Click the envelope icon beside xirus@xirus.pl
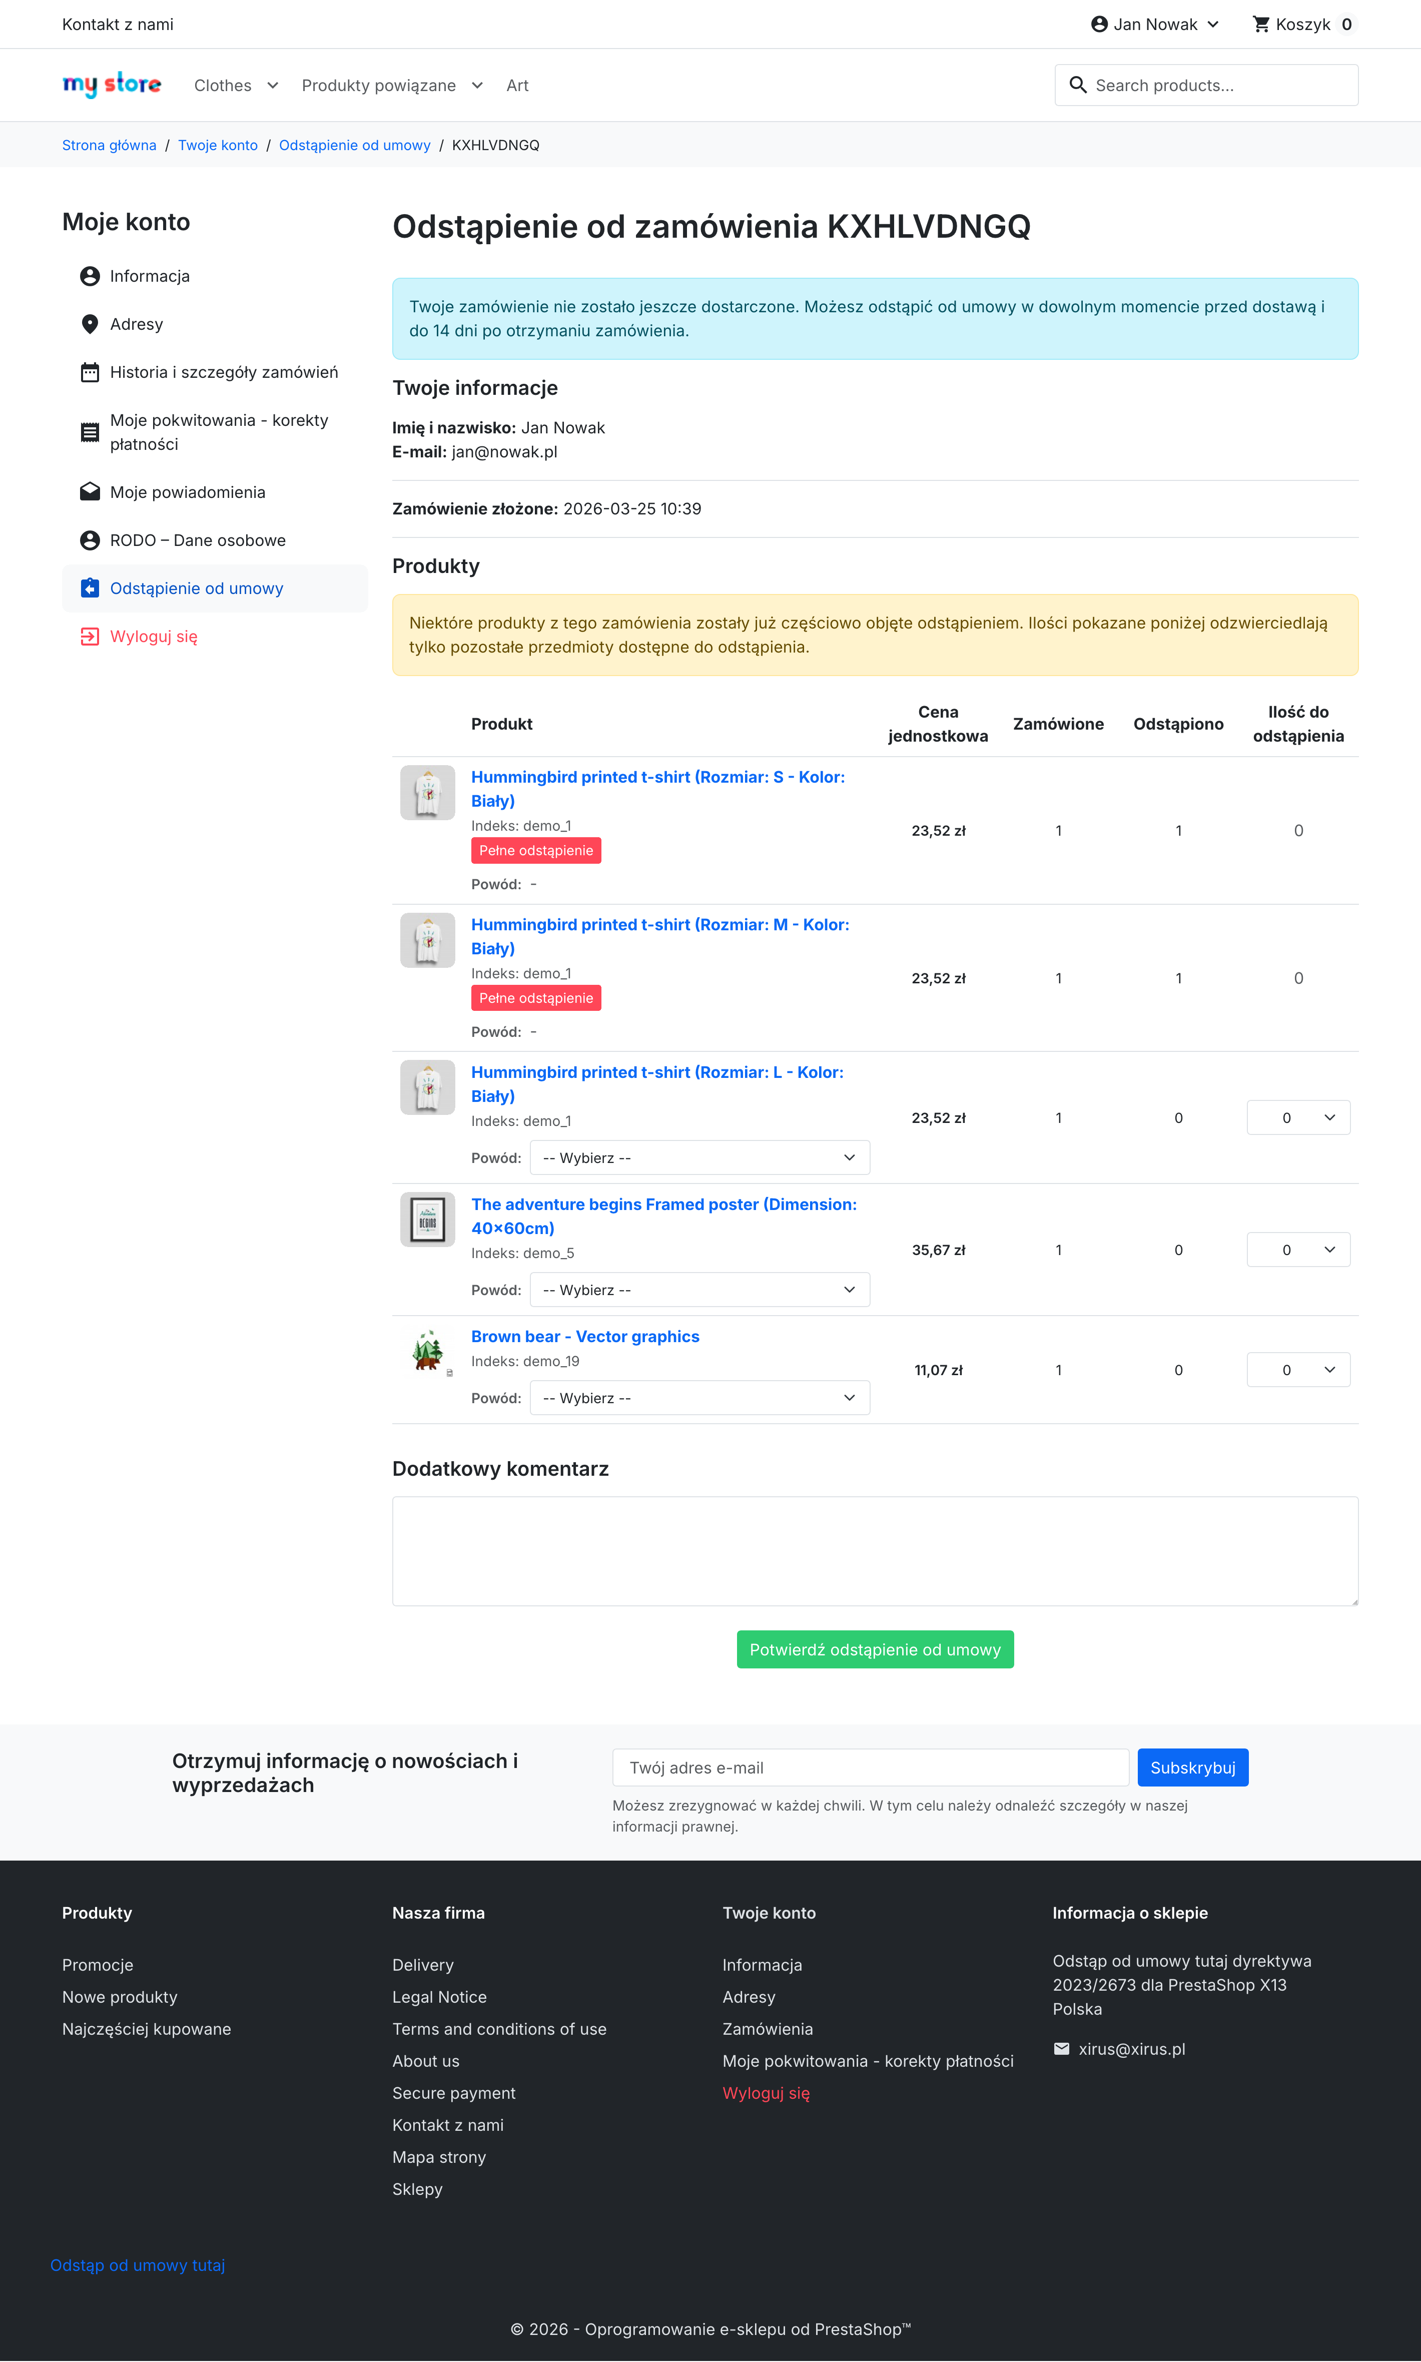The image size is (1421, 2362). click(1061, 2049)
